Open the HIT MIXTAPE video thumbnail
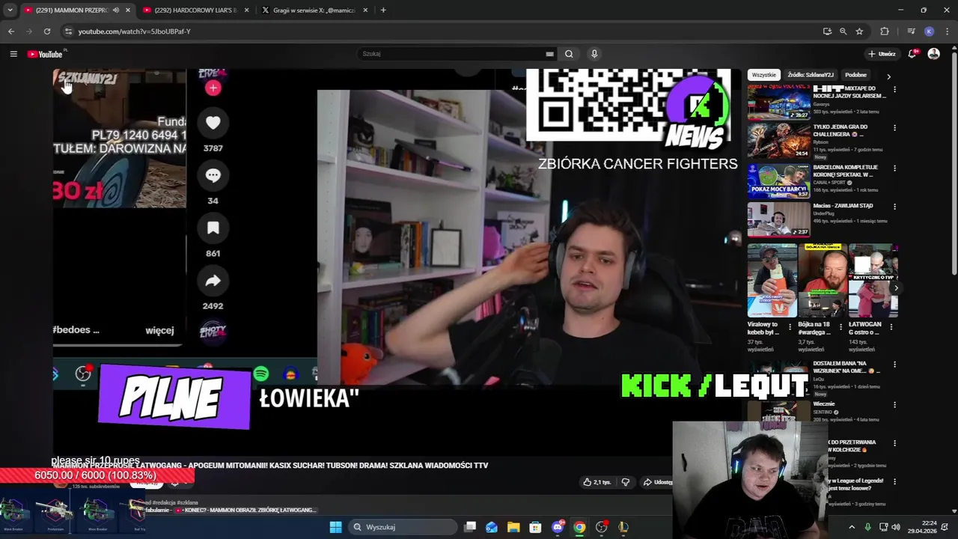The height and width of the screenshot is (539, 958). [778, 102]
